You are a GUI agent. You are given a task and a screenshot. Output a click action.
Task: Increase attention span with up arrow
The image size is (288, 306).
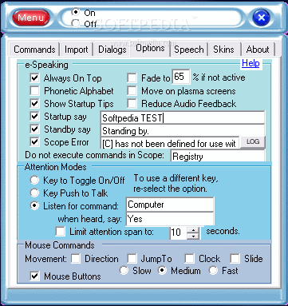pos(193,230)
